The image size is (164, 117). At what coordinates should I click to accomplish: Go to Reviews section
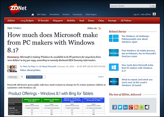pos(66,14)
